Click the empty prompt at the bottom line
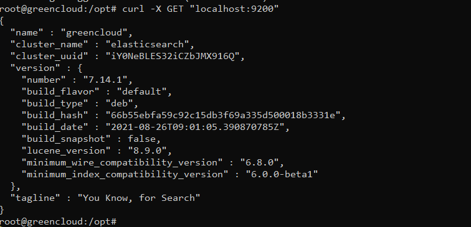The width and height of the screenshot is (471, 227). 59,222
